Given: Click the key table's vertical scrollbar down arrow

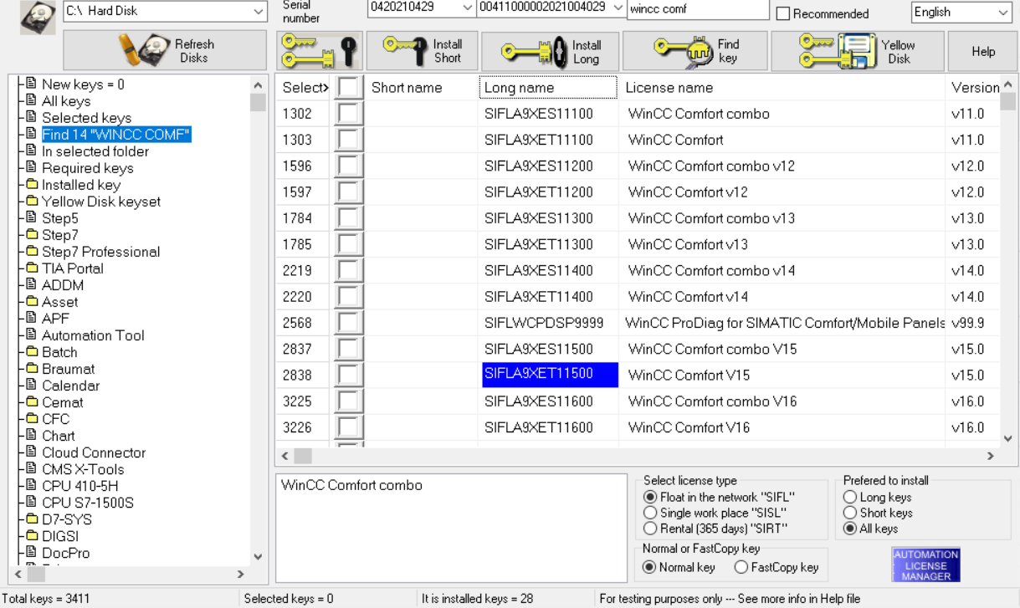Looking at the screenshot, I should coord(1008,437).
